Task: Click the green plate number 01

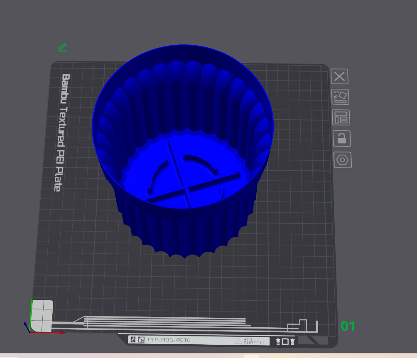Action: tap(348, 326)
